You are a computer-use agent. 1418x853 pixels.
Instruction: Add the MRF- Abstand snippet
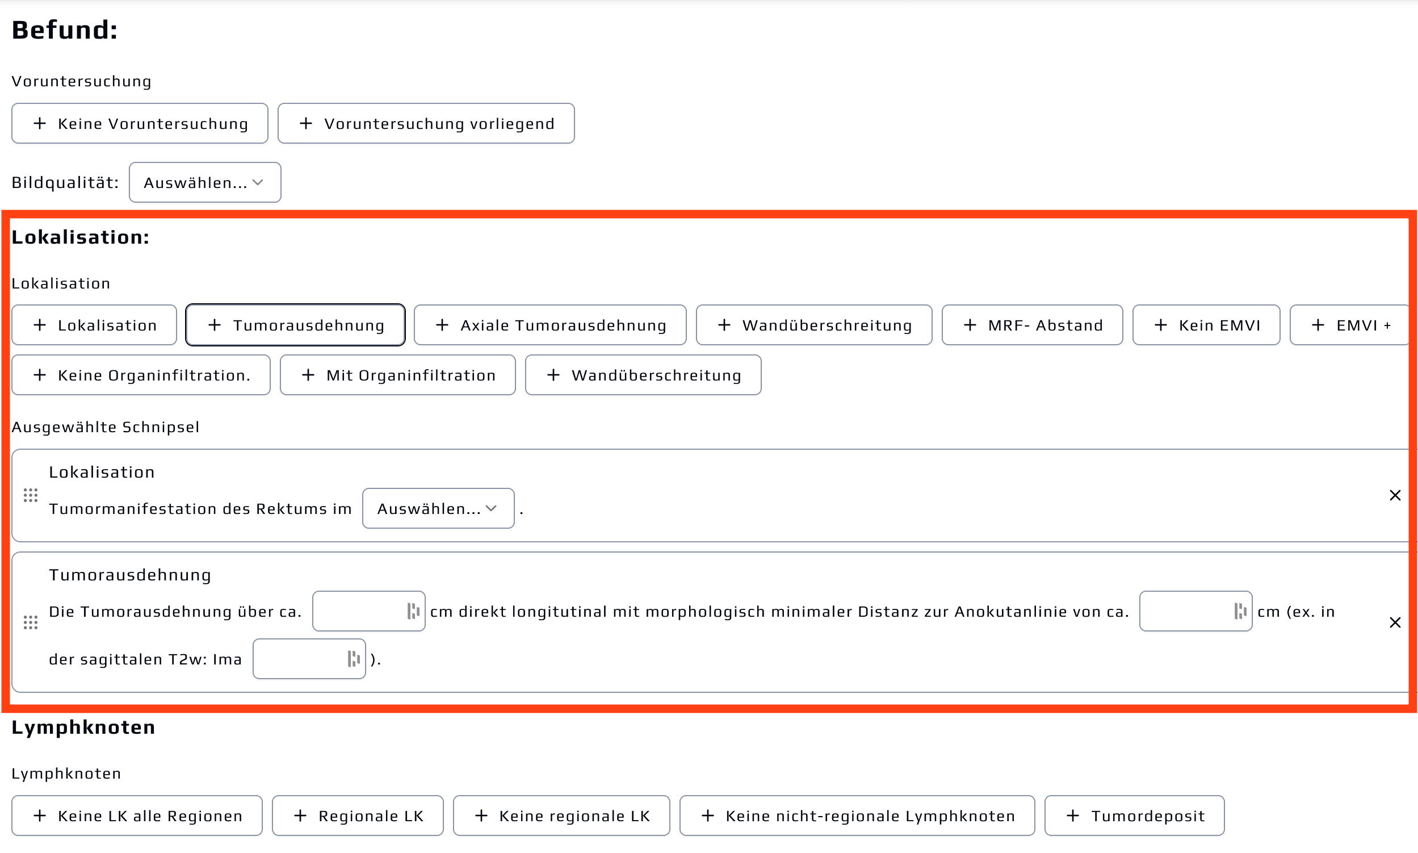[x=1032, y=325]
